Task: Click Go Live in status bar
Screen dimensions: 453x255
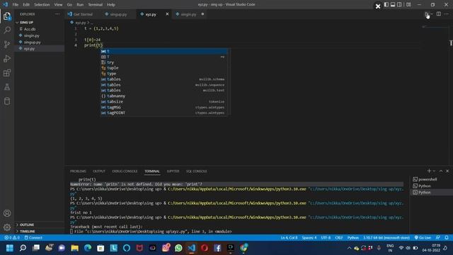Action: pyautogui.click(x=423, y=238)
